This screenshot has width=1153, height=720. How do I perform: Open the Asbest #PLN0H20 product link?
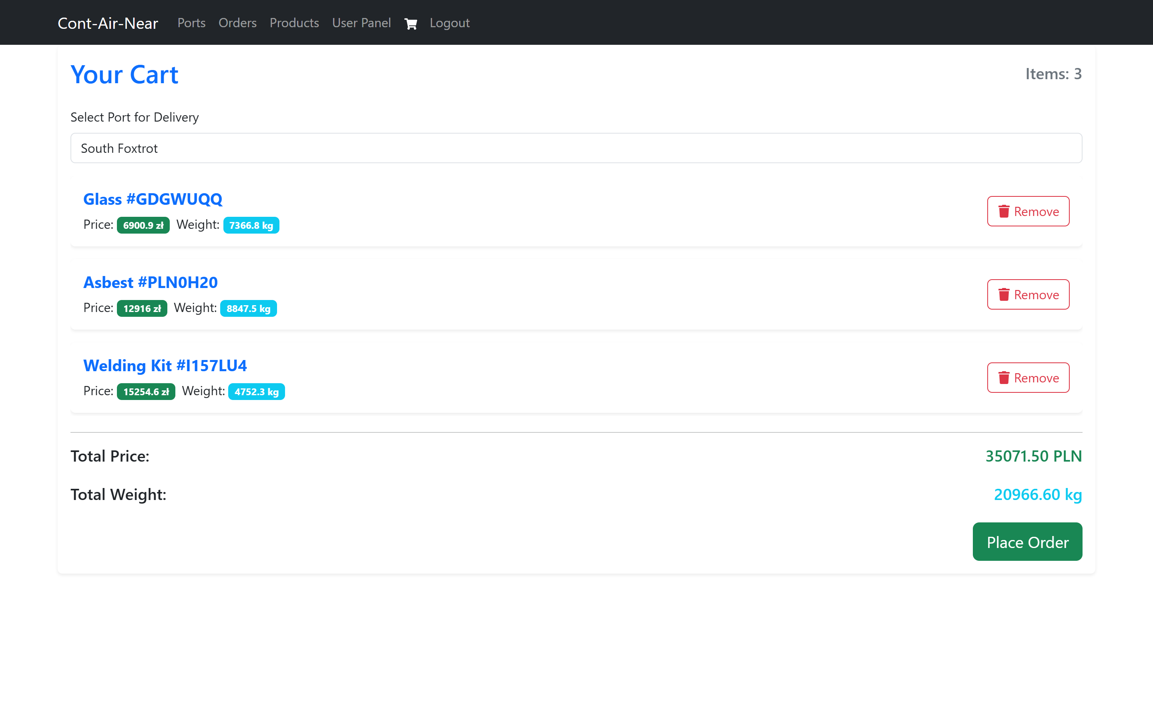coord(151,282)
